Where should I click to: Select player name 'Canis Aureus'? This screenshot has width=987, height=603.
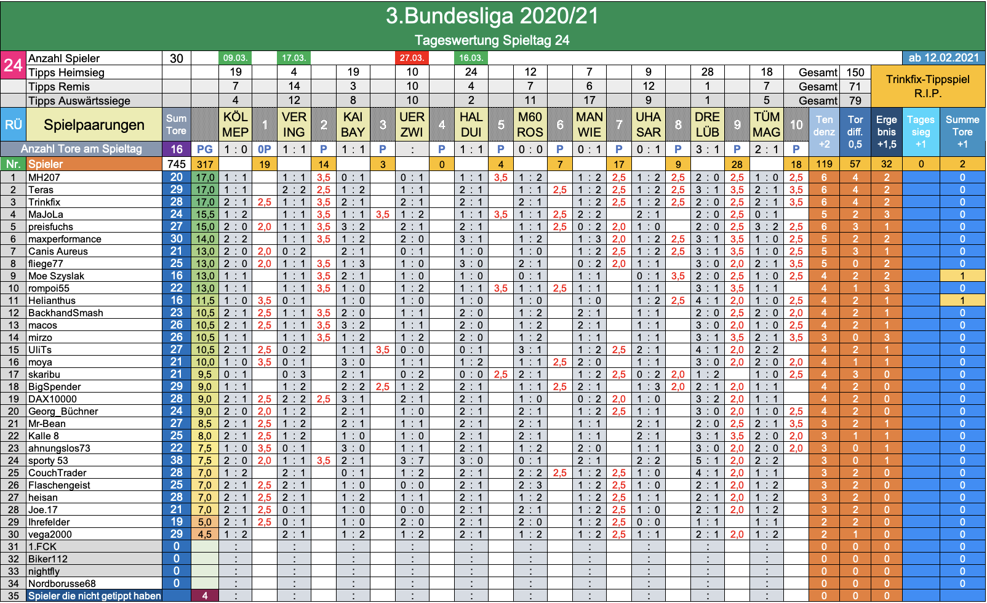click(x=58, y=251)
